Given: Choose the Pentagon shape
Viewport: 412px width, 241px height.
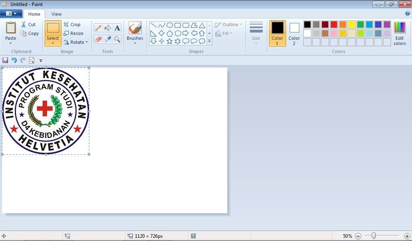Looking at the screenshot, I should 170,33.
